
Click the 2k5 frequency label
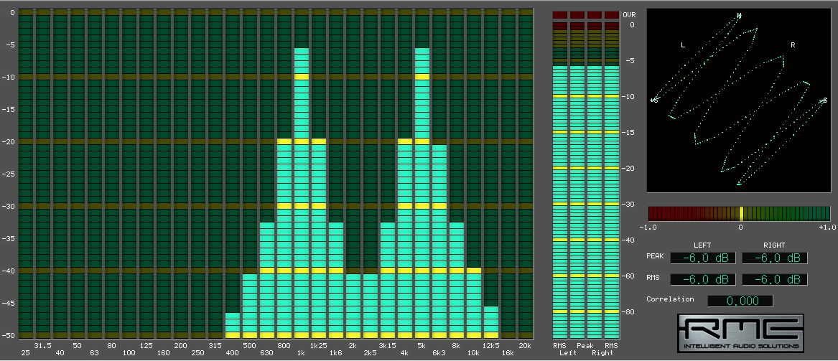click(371, 353)
